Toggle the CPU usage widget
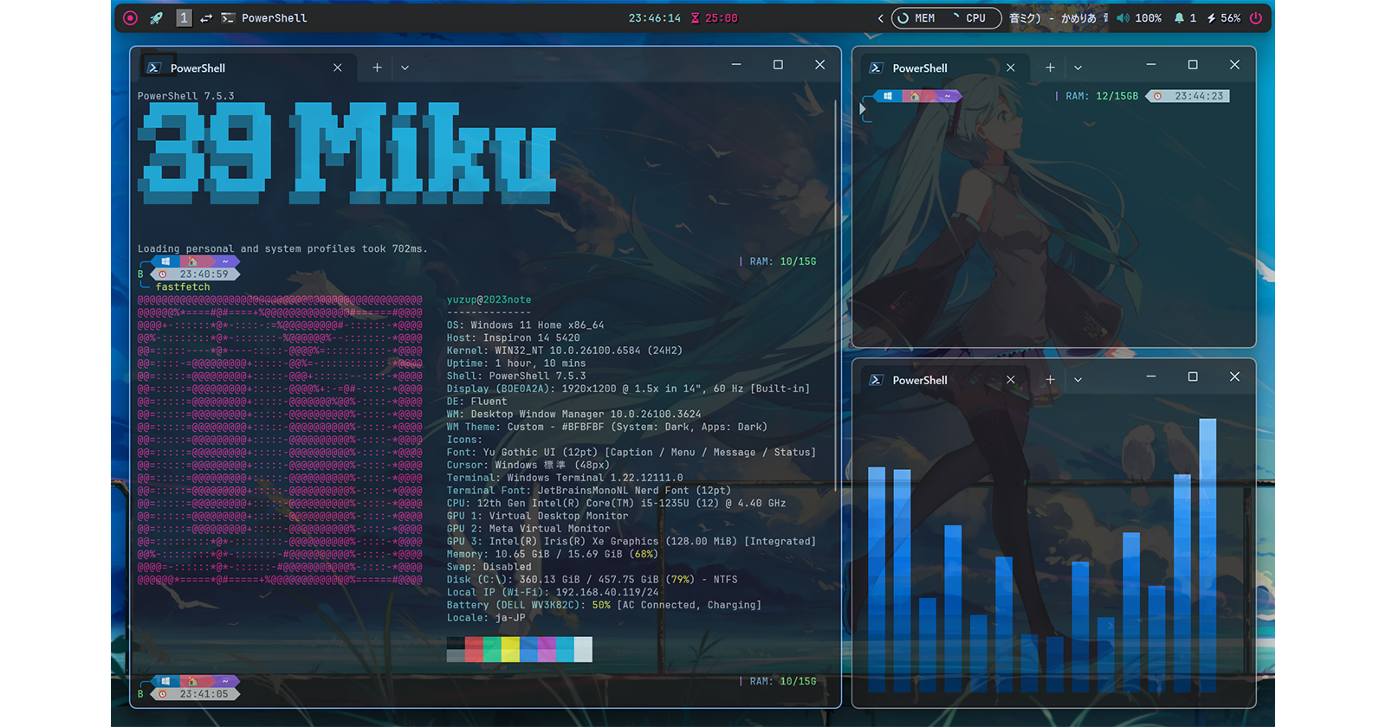The image size is (1386, 727). pos(968,18)
